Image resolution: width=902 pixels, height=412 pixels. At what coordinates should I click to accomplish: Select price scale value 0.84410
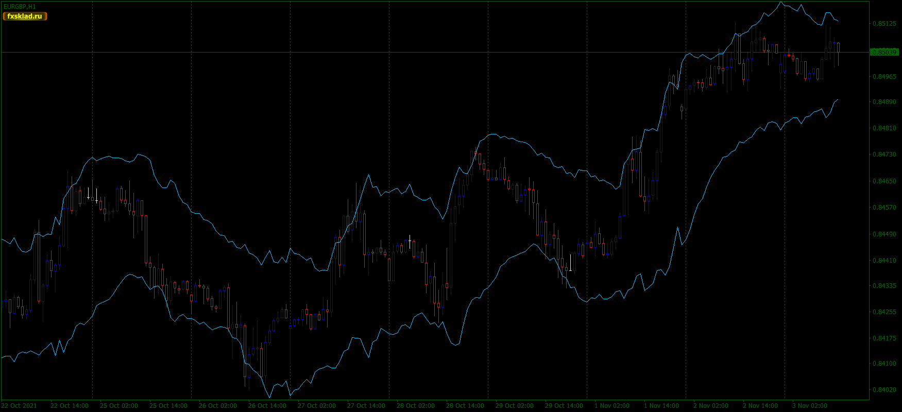[884, 261]
